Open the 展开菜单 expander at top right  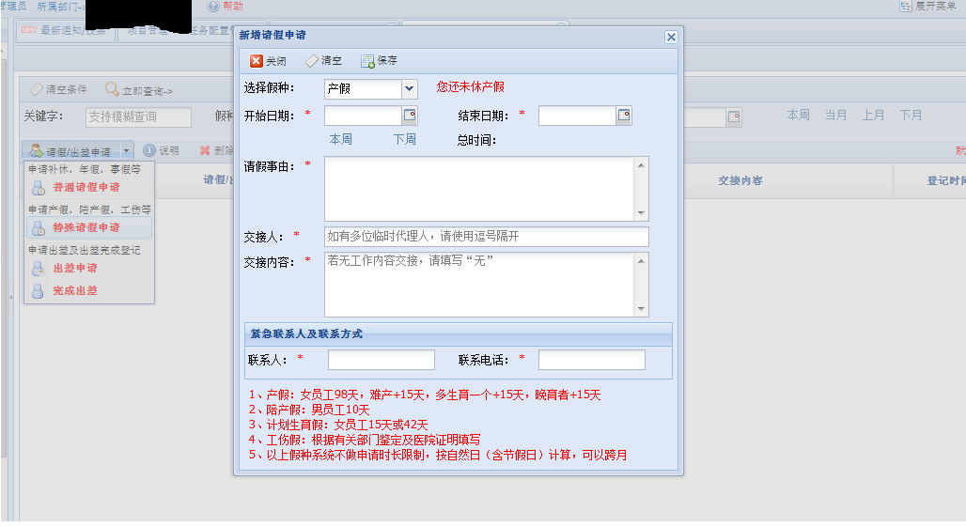(906, 7)
